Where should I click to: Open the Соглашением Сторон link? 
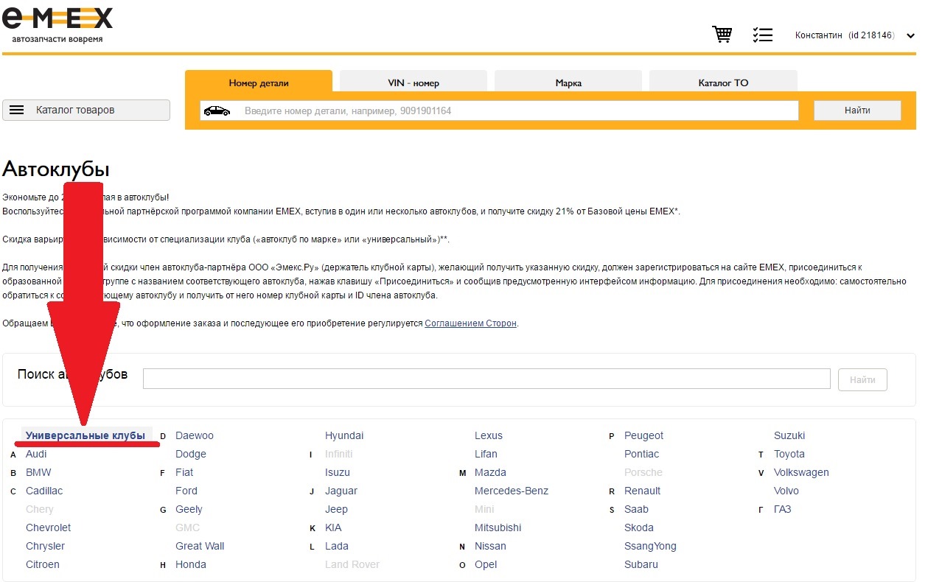[471, 323]
